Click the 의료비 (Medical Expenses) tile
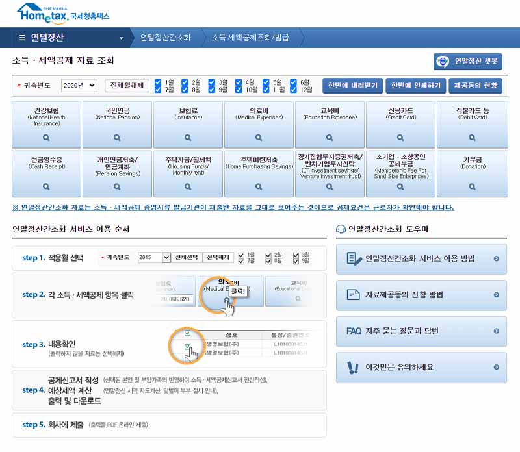Image resolution: width=520 pixels, height=452 pixels. [x=259, y=125]
